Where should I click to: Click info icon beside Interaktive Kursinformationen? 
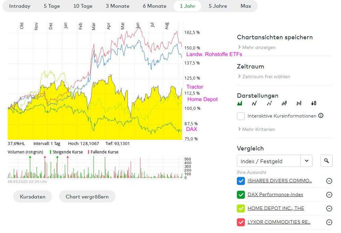[321, 116]
